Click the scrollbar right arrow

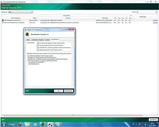(x=157, y=115)
